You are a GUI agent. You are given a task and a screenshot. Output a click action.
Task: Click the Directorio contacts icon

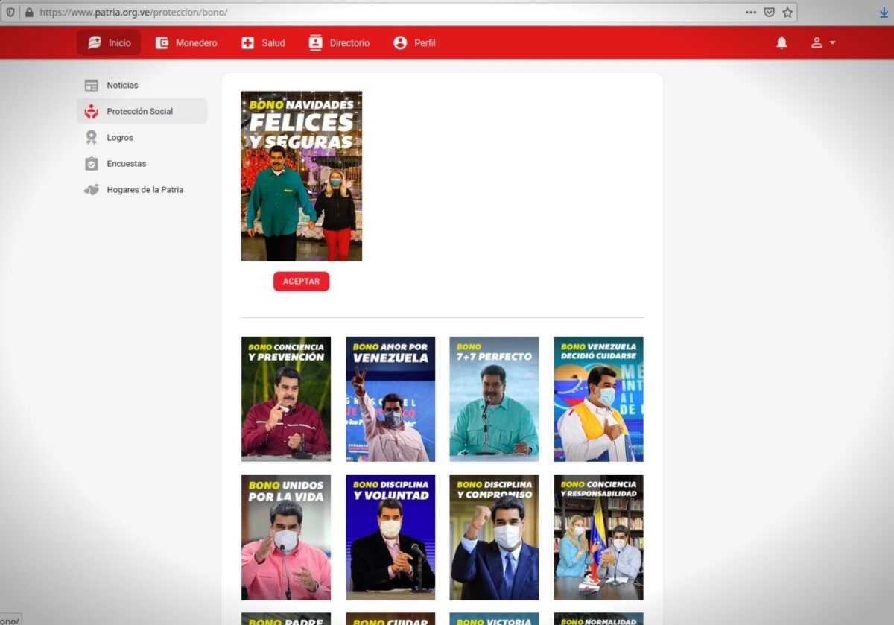[315, 43]
